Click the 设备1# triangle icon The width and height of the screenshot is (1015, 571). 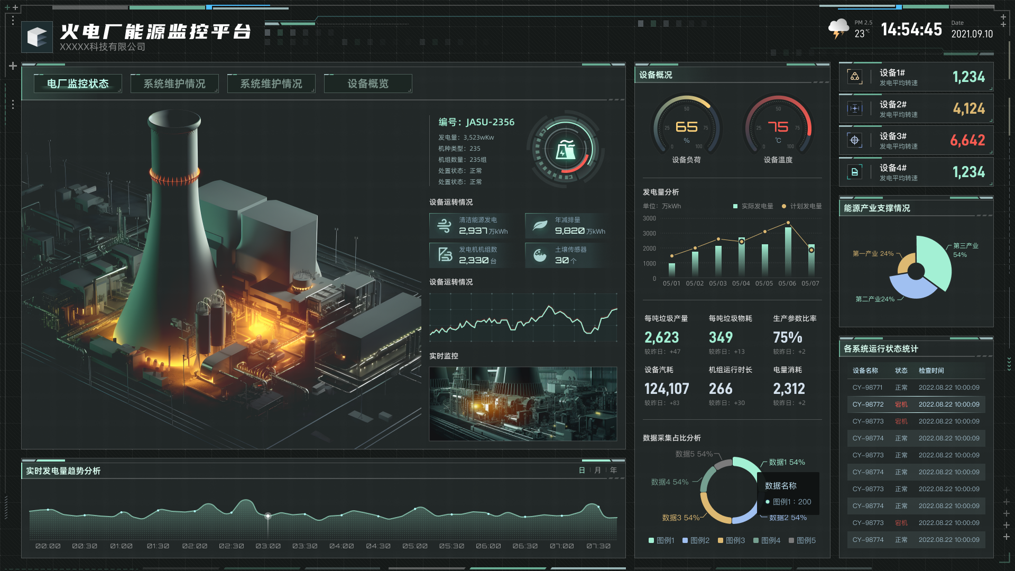854,77
